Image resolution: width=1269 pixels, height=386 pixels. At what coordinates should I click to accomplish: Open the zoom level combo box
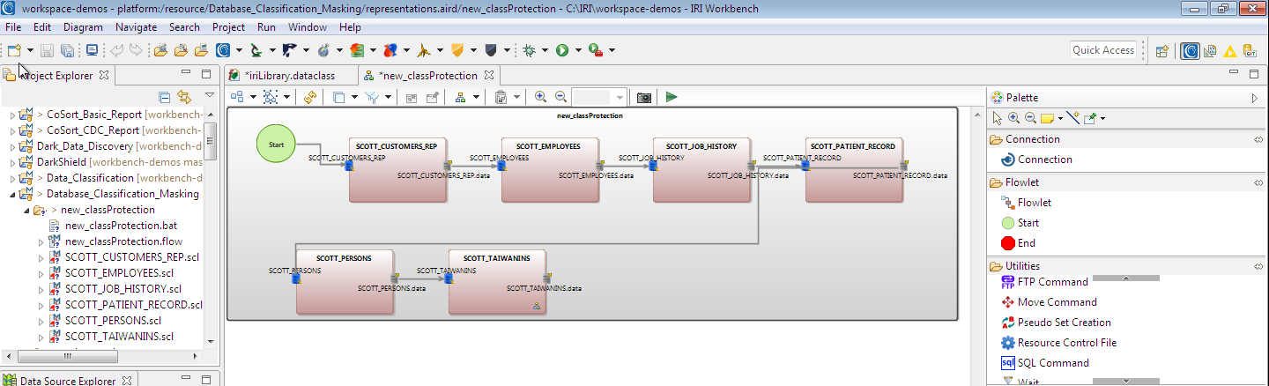coord(599,97)
